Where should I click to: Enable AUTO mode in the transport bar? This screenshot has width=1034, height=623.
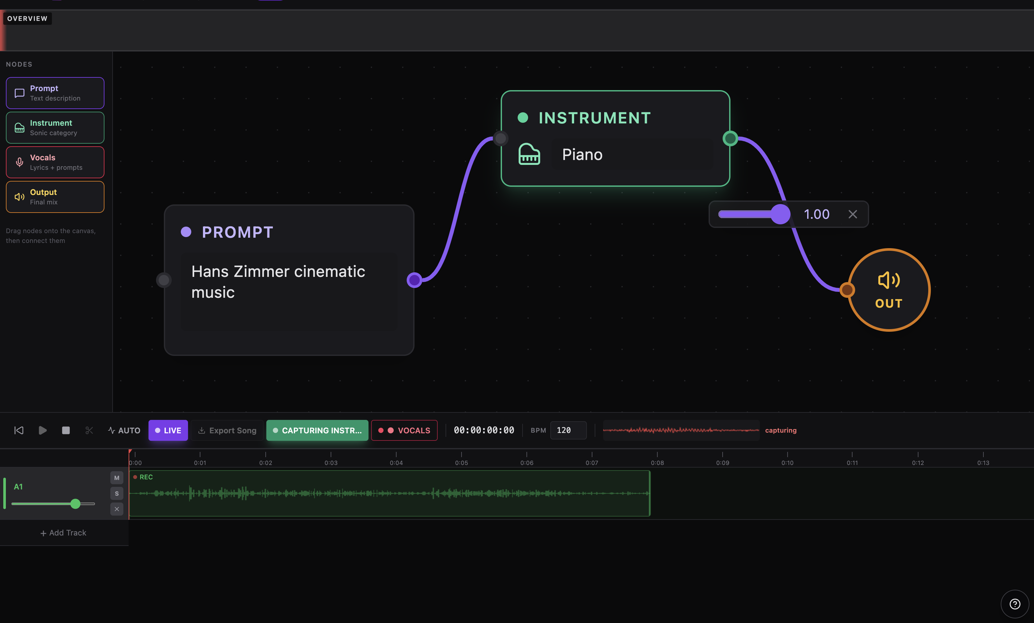(x=123, y=430)
